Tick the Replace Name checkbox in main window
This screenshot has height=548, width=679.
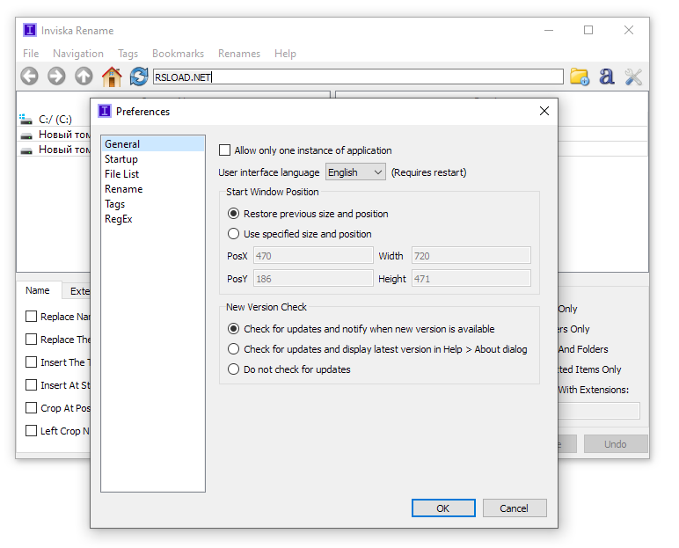(31, 317)
